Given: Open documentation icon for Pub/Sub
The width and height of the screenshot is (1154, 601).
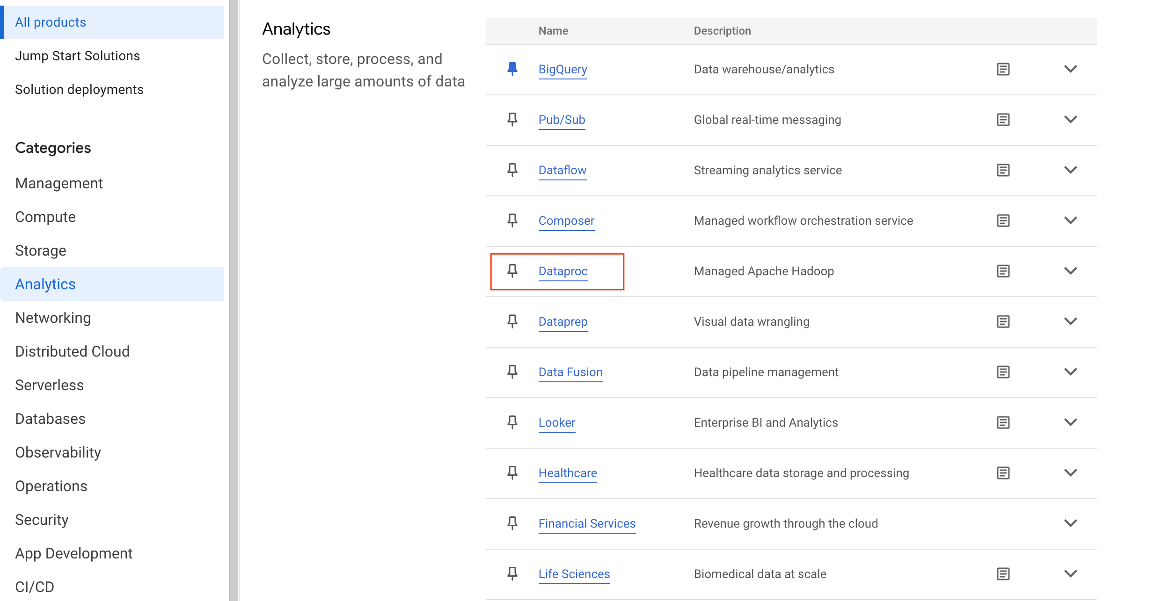Looking at the screenshot, I should [x=1003, y=120].
